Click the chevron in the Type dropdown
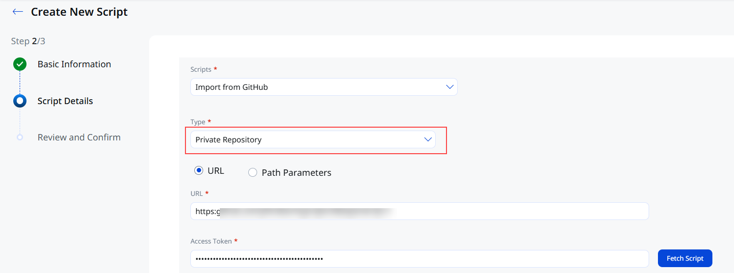 point(428,139)
